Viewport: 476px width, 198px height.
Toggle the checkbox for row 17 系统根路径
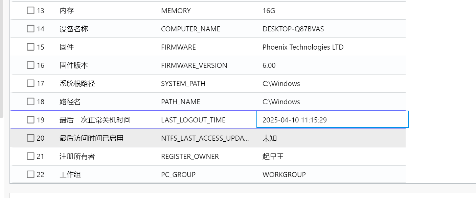point(31,83)
